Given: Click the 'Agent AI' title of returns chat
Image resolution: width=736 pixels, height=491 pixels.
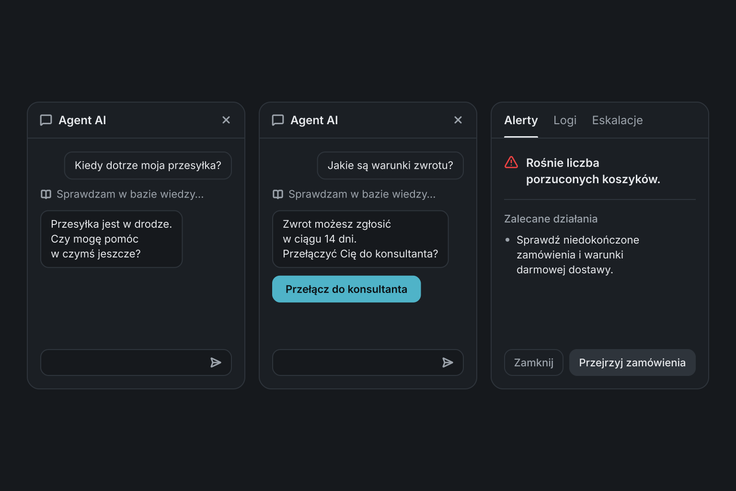Looking at the screenshot, I should [314, 120].
